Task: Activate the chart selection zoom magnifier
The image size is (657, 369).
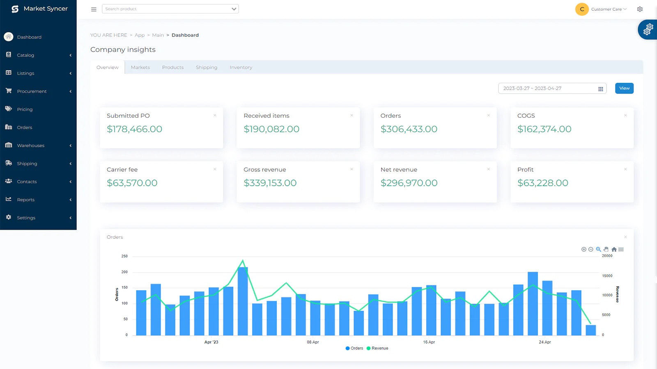Action: click(598, 249)
